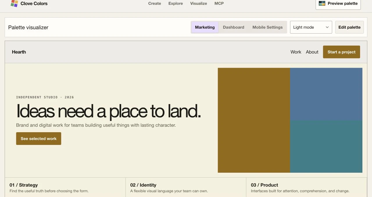Click the flexible visual language description
The width and height of the screenshot is (372, 197).
coord(169,191)
